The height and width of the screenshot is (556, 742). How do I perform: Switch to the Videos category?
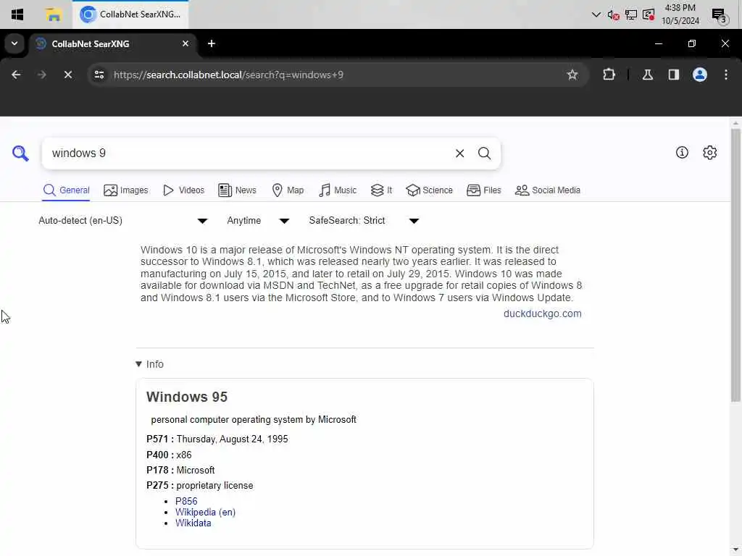tap(183, 190)
